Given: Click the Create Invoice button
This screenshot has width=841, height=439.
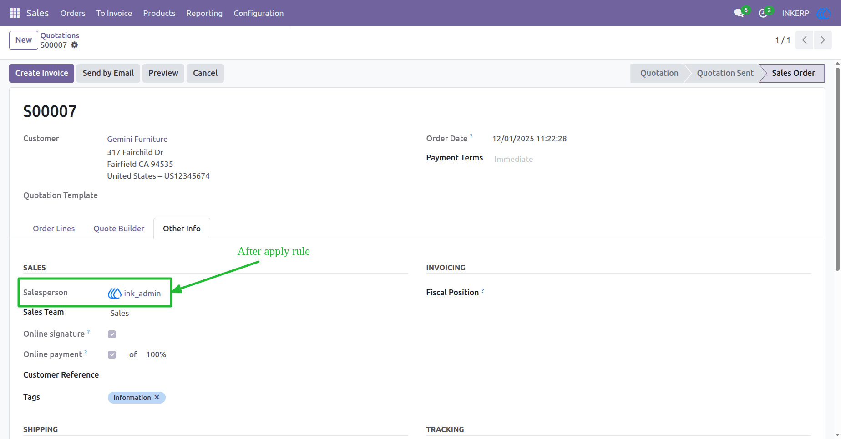Looking at the screenshot, I should (x=42, y=73).
